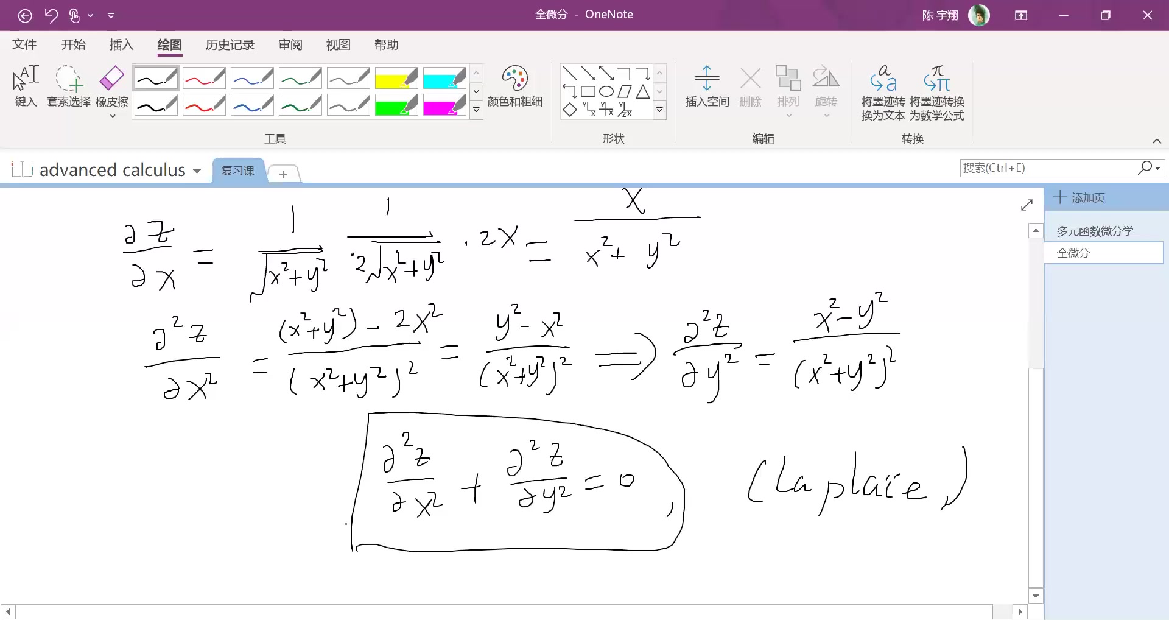
Task: Open ribbon display options icon
Action: tap(1021, 16)
